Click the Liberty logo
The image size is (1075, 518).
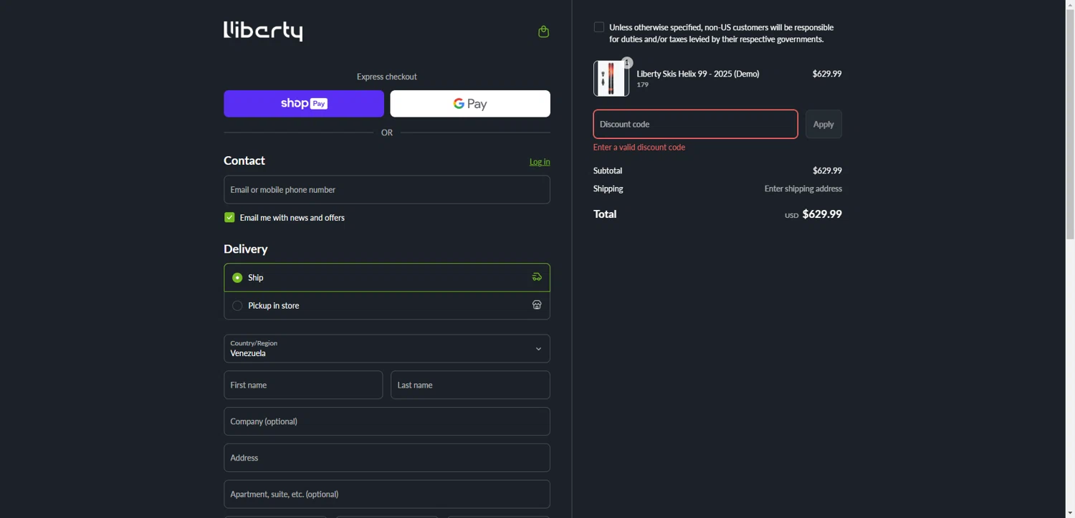(x=263, y=31)
